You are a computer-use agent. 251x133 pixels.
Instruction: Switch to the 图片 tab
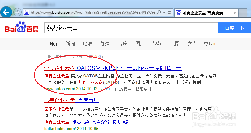click(x=140, y=44)
